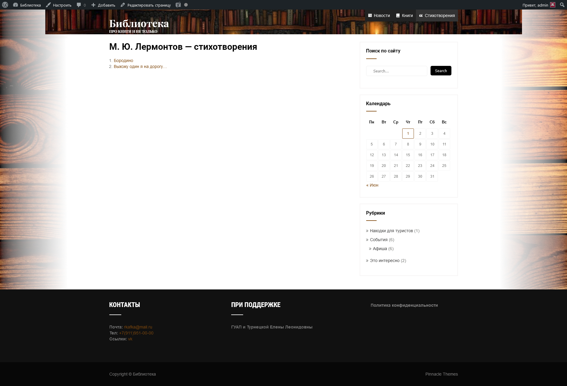
Task: Open the Книги navigation item
Action: 404,15
